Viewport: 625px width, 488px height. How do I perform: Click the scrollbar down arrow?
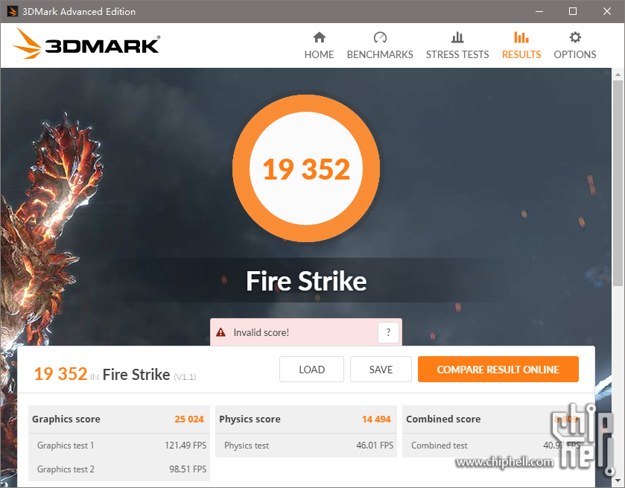tap(618, 481)
